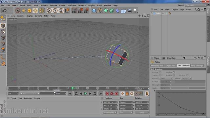Add a Light object bulb icon
210x118 pixels.
pyautogui.click(x=135, y=10)
